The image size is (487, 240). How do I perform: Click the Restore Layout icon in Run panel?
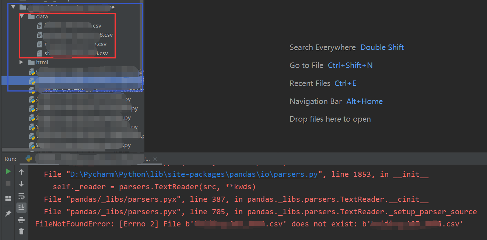coord(8,198)
